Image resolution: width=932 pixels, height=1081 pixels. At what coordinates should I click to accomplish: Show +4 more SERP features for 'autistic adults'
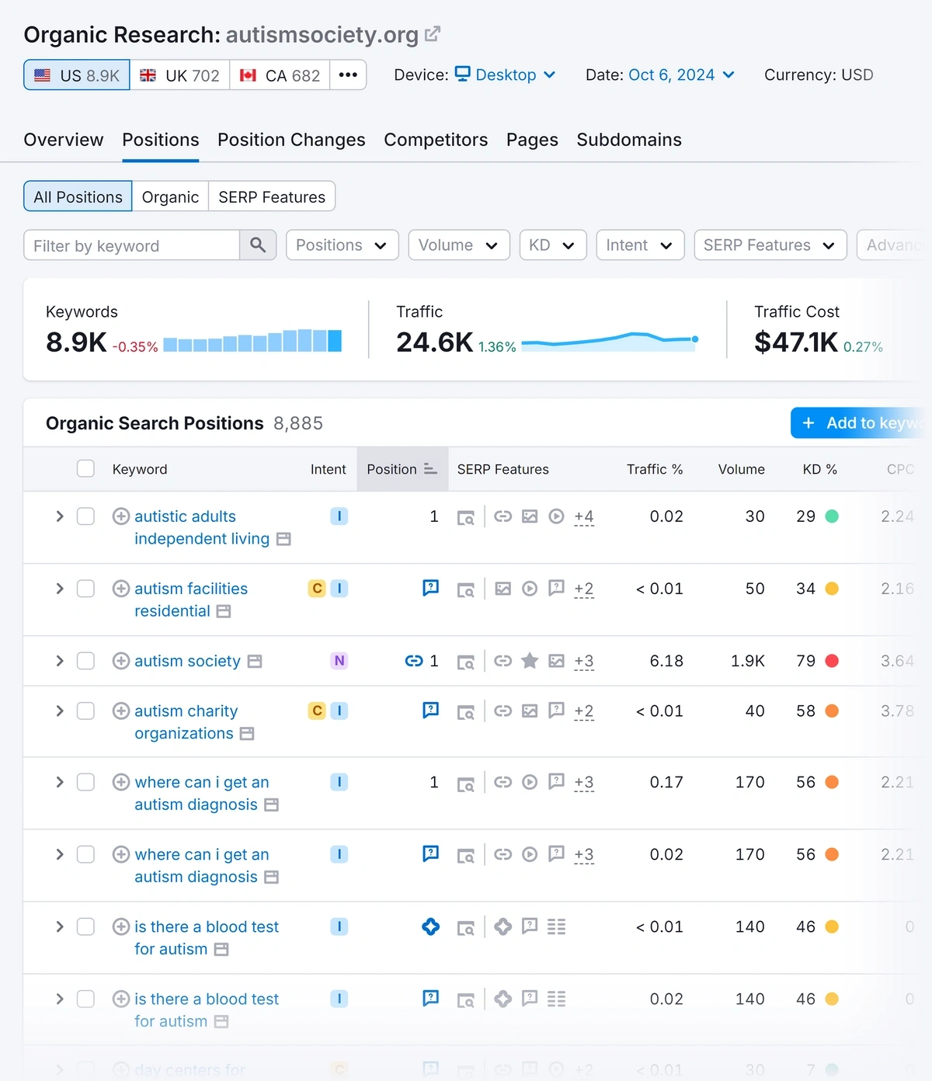pyautogui.click(x=584, y=517)
